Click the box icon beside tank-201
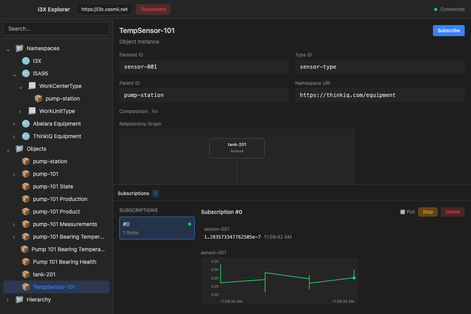Viewport: 471px width, 314px height. click(x=26, y=274)
